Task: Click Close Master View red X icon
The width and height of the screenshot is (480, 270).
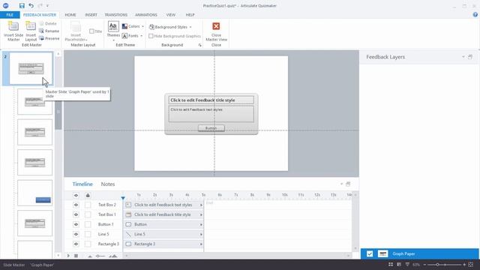Action: 216,26
